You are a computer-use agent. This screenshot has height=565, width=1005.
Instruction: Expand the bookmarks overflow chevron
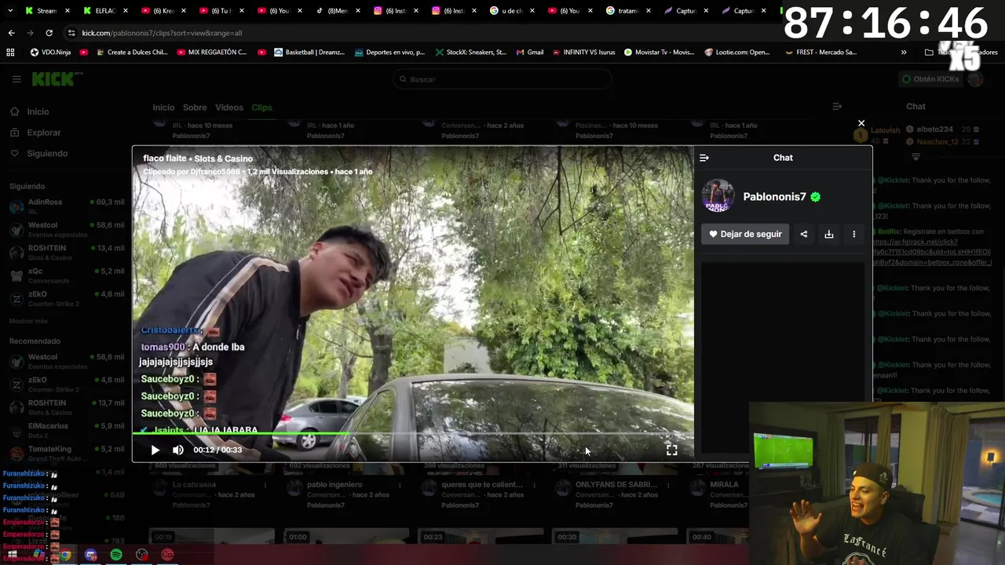(x=904, y=53)
